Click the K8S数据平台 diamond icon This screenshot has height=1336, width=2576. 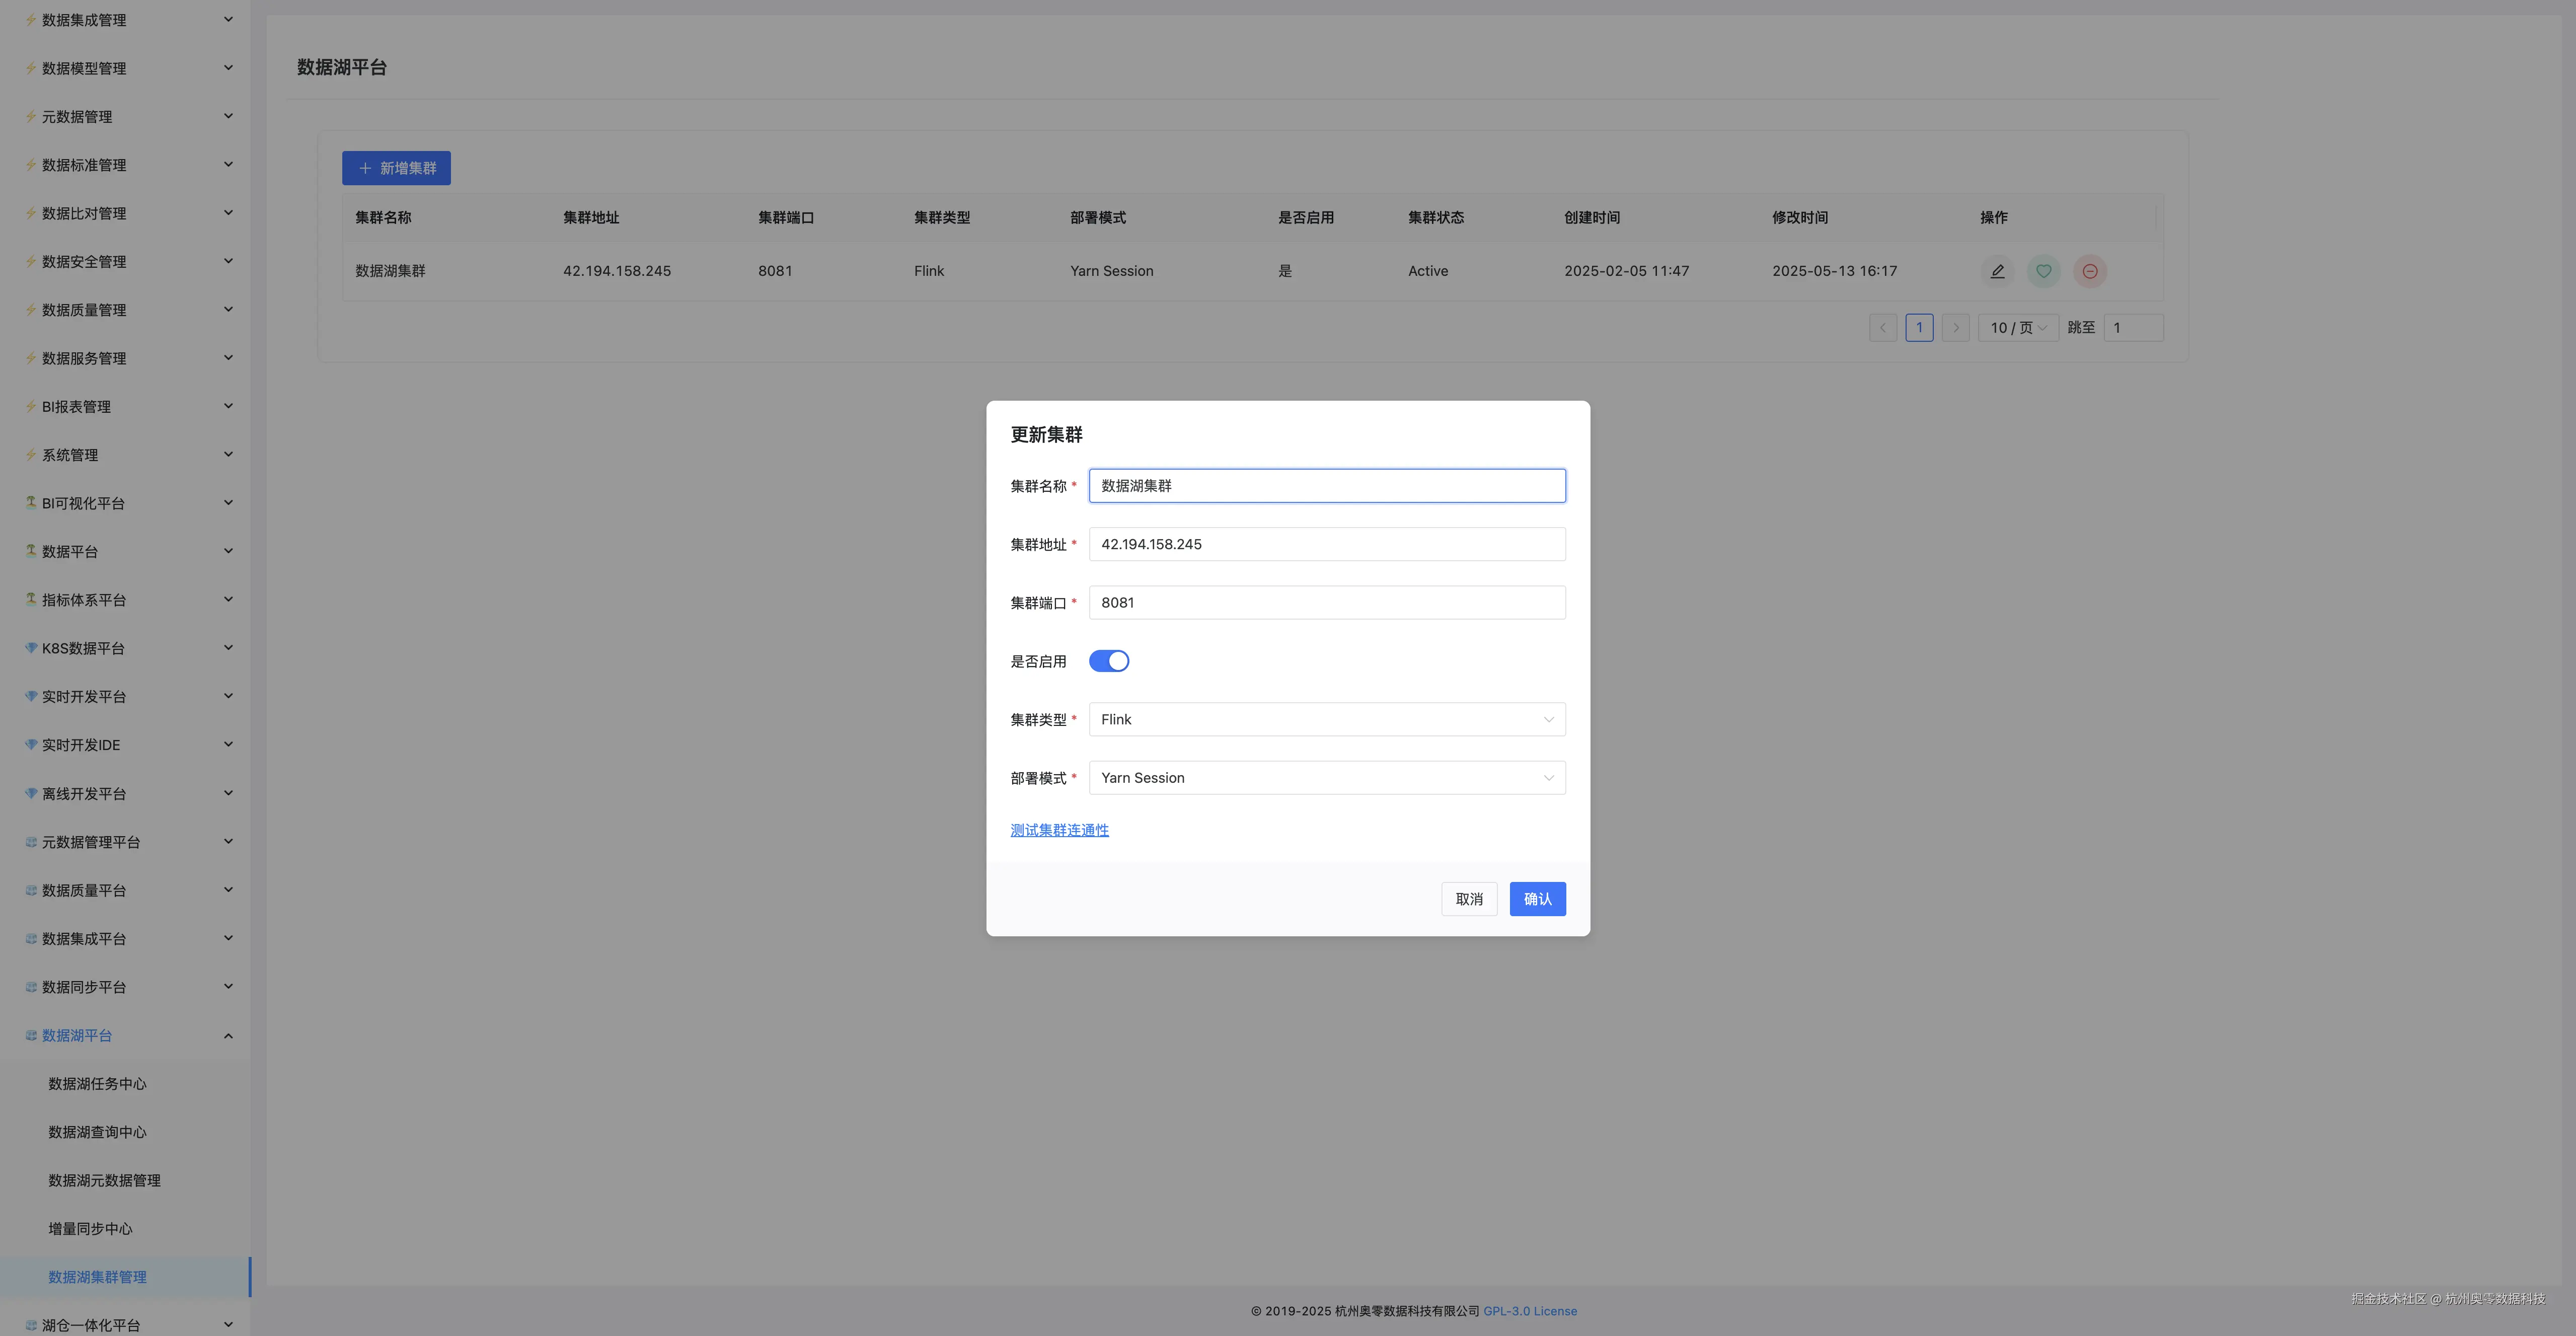click(31, 648)
